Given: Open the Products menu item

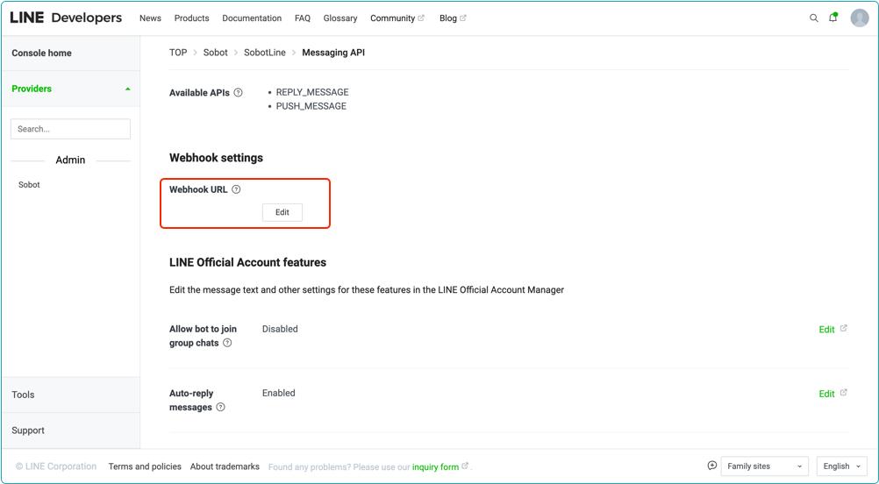Looking at the screenshot, I should coord(191,18).
